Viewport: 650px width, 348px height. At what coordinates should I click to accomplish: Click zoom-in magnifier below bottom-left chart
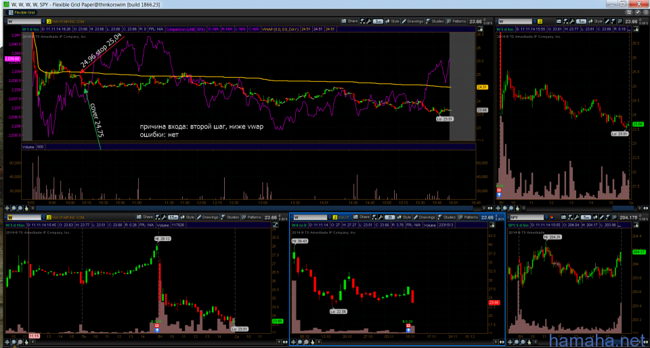14,342
